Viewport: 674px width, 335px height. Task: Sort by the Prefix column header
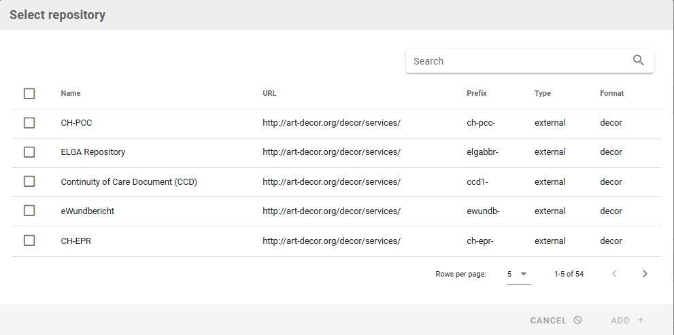476,94
